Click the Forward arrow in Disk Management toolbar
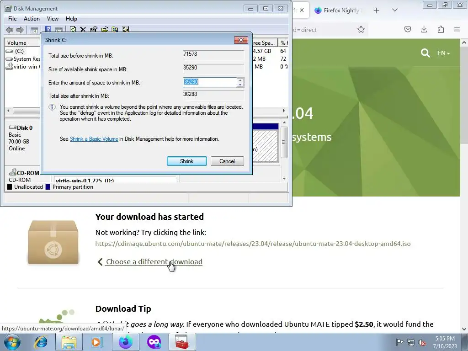 coord(20,30)
